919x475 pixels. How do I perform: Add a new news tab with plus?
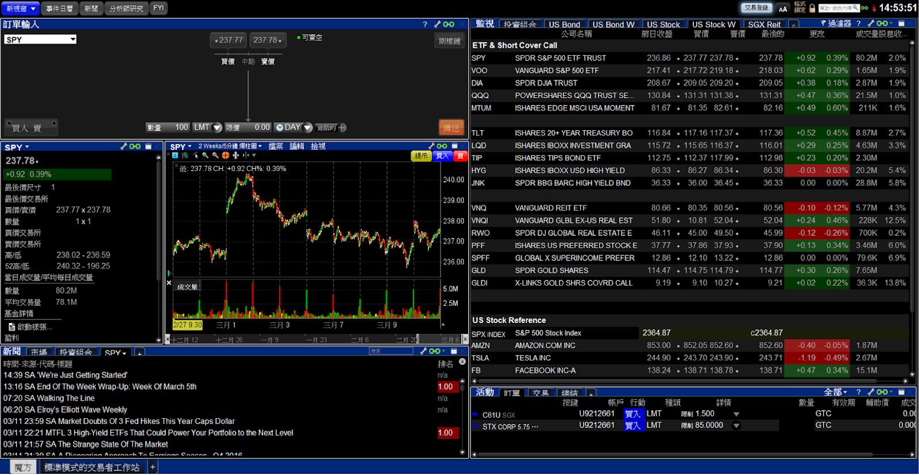click(140, 353)
